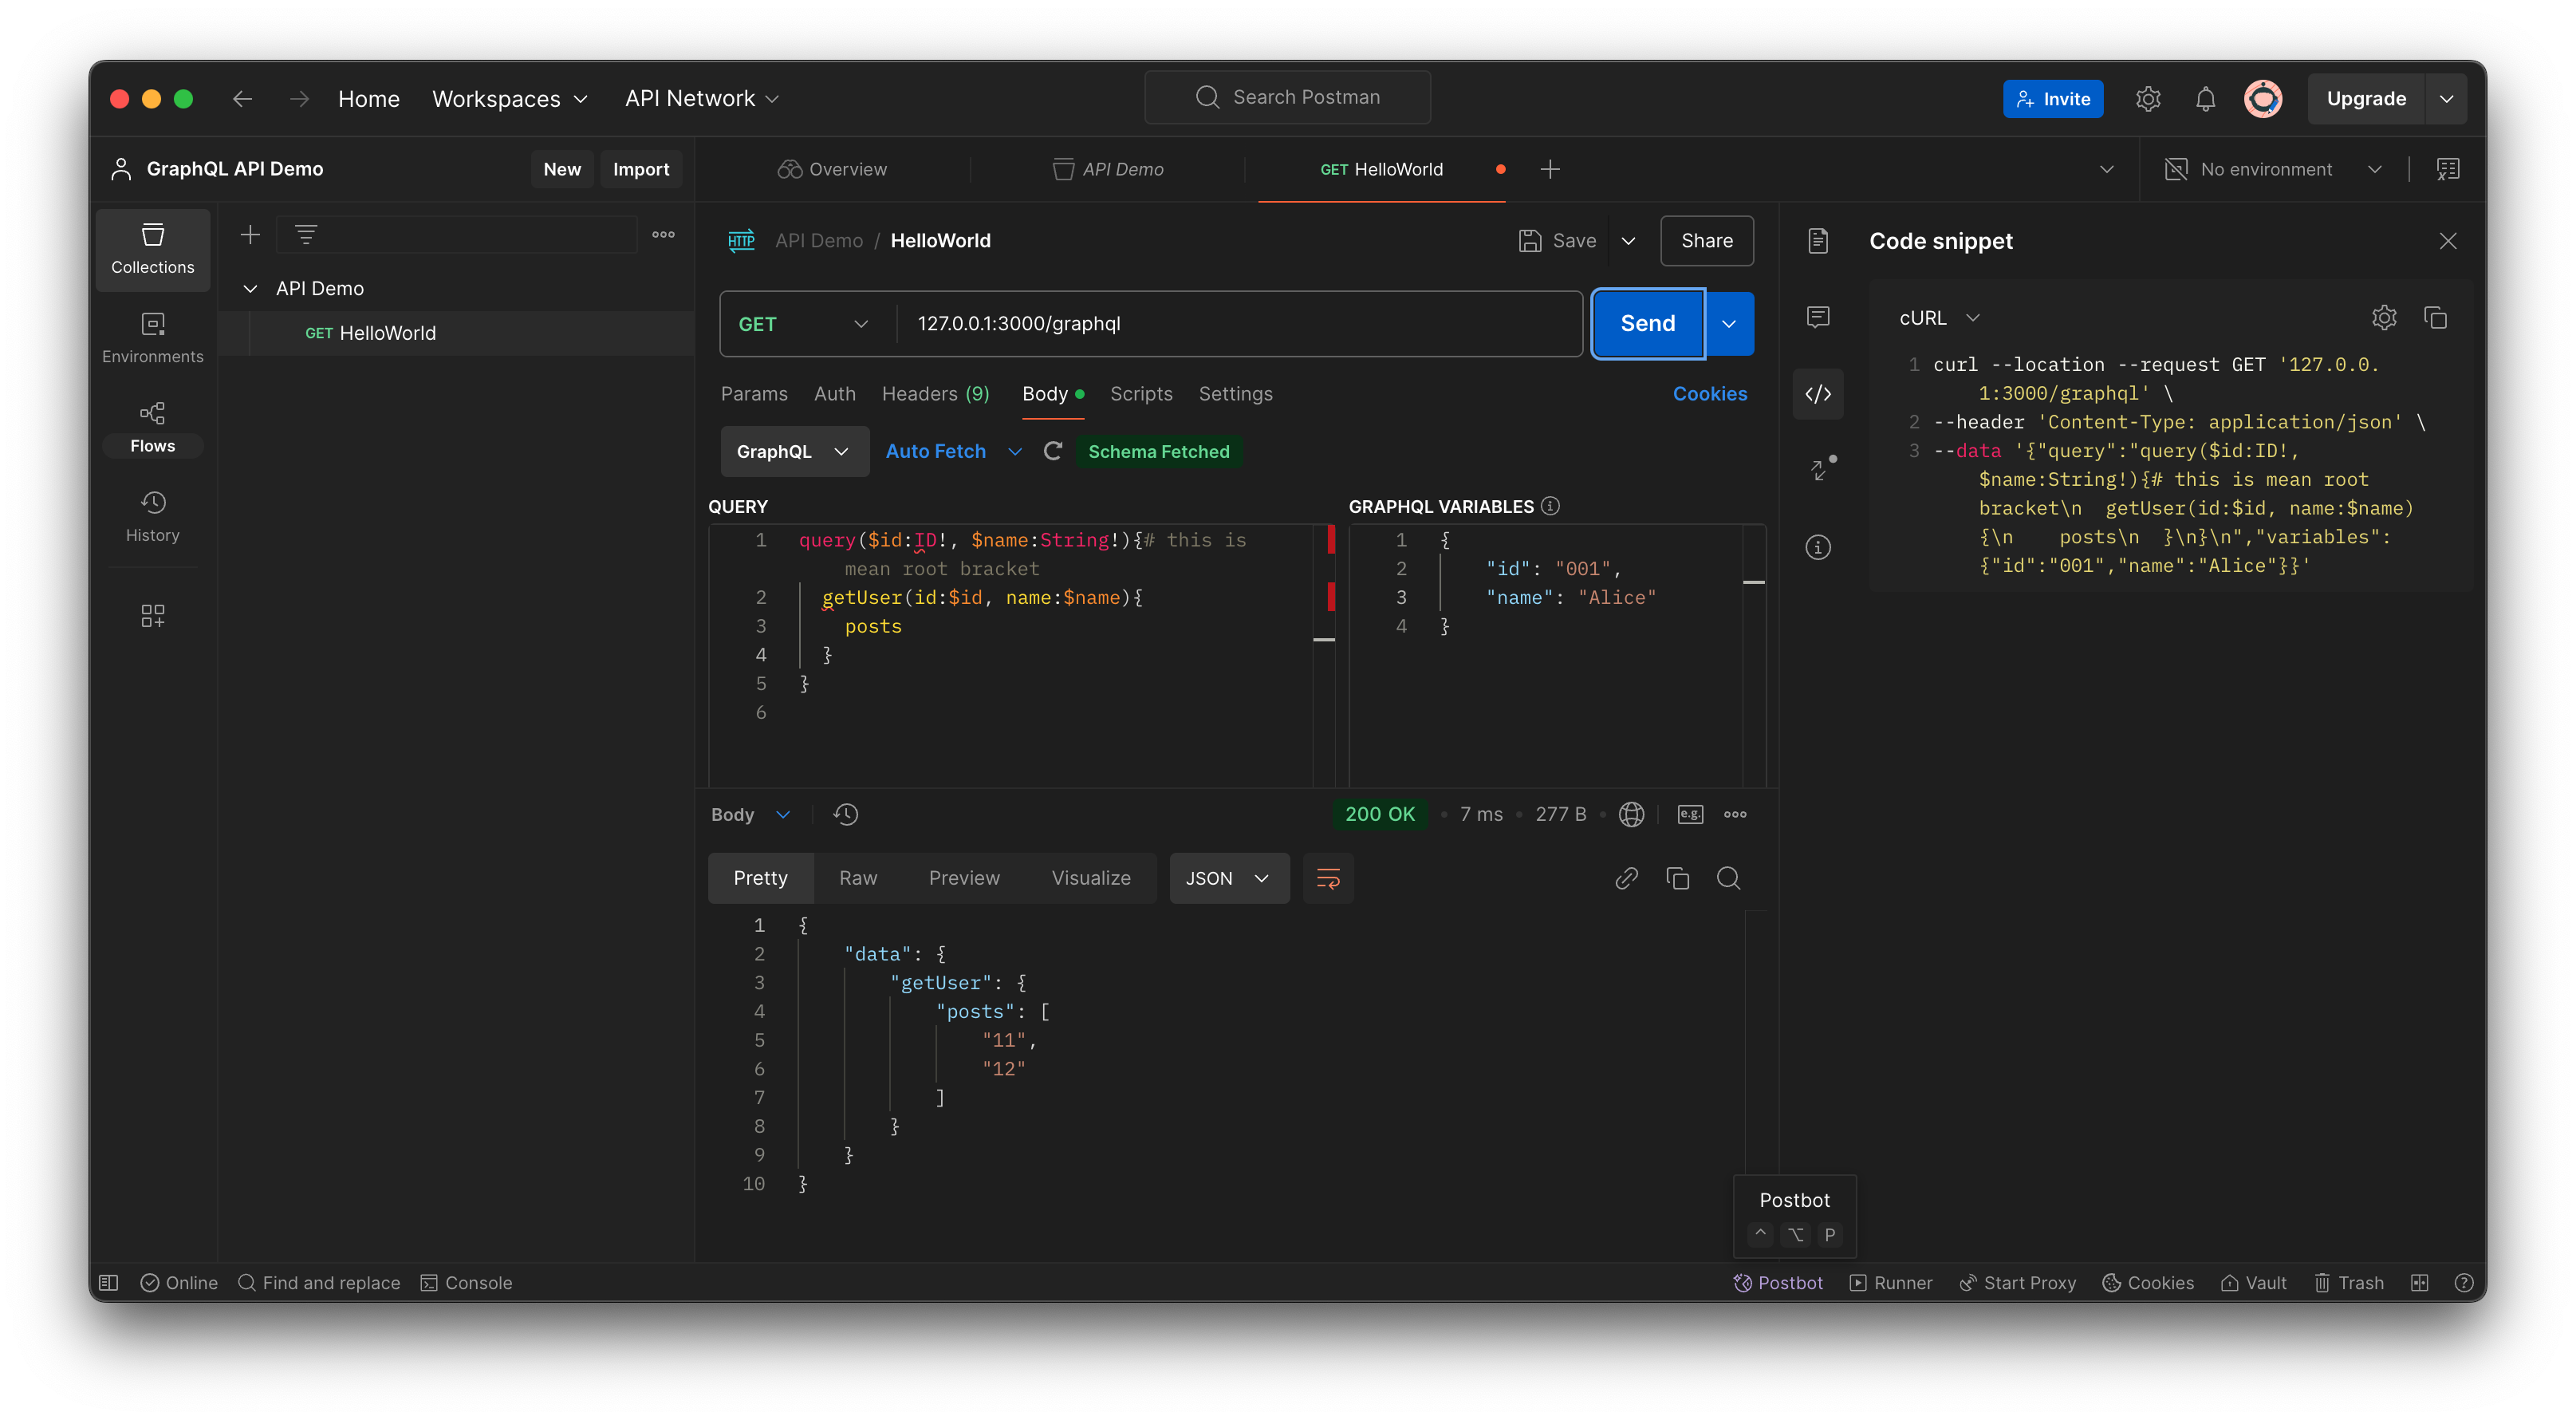Refresh the GraphQL schema

coord(1053,451)
